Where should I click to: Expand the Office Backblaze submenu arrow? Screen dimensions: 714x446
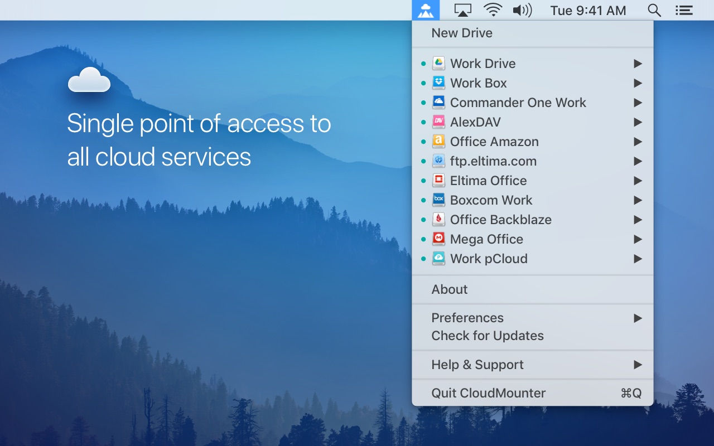638,220
